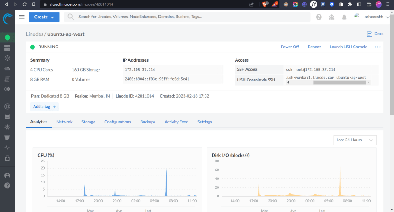Open Account from the person sidebar icon
The height and width of the screenshot is (212, 394).
(7, 175)
